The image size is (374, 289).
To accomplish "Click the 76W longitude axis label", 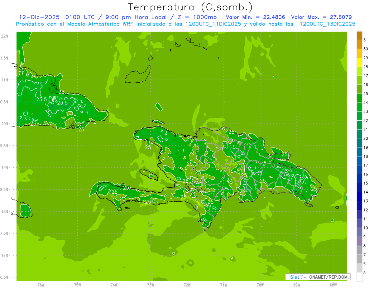I will tap(41, 285).
